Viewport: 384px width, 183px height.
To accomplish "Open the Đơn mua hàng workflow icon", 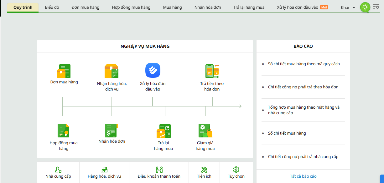I will [x=64, y=71].
